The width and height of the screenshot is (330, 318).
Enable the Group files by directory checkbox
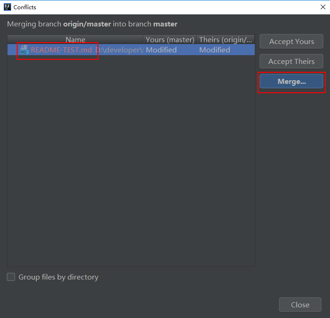(11, 277)
